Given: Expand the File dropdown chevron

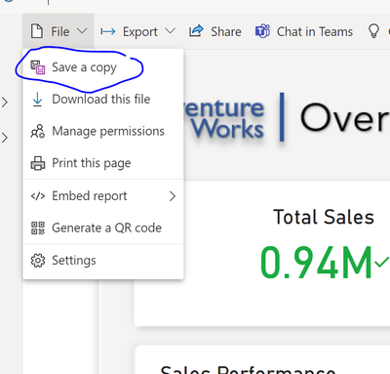Looking at the screenshot, I should [82, 31].
